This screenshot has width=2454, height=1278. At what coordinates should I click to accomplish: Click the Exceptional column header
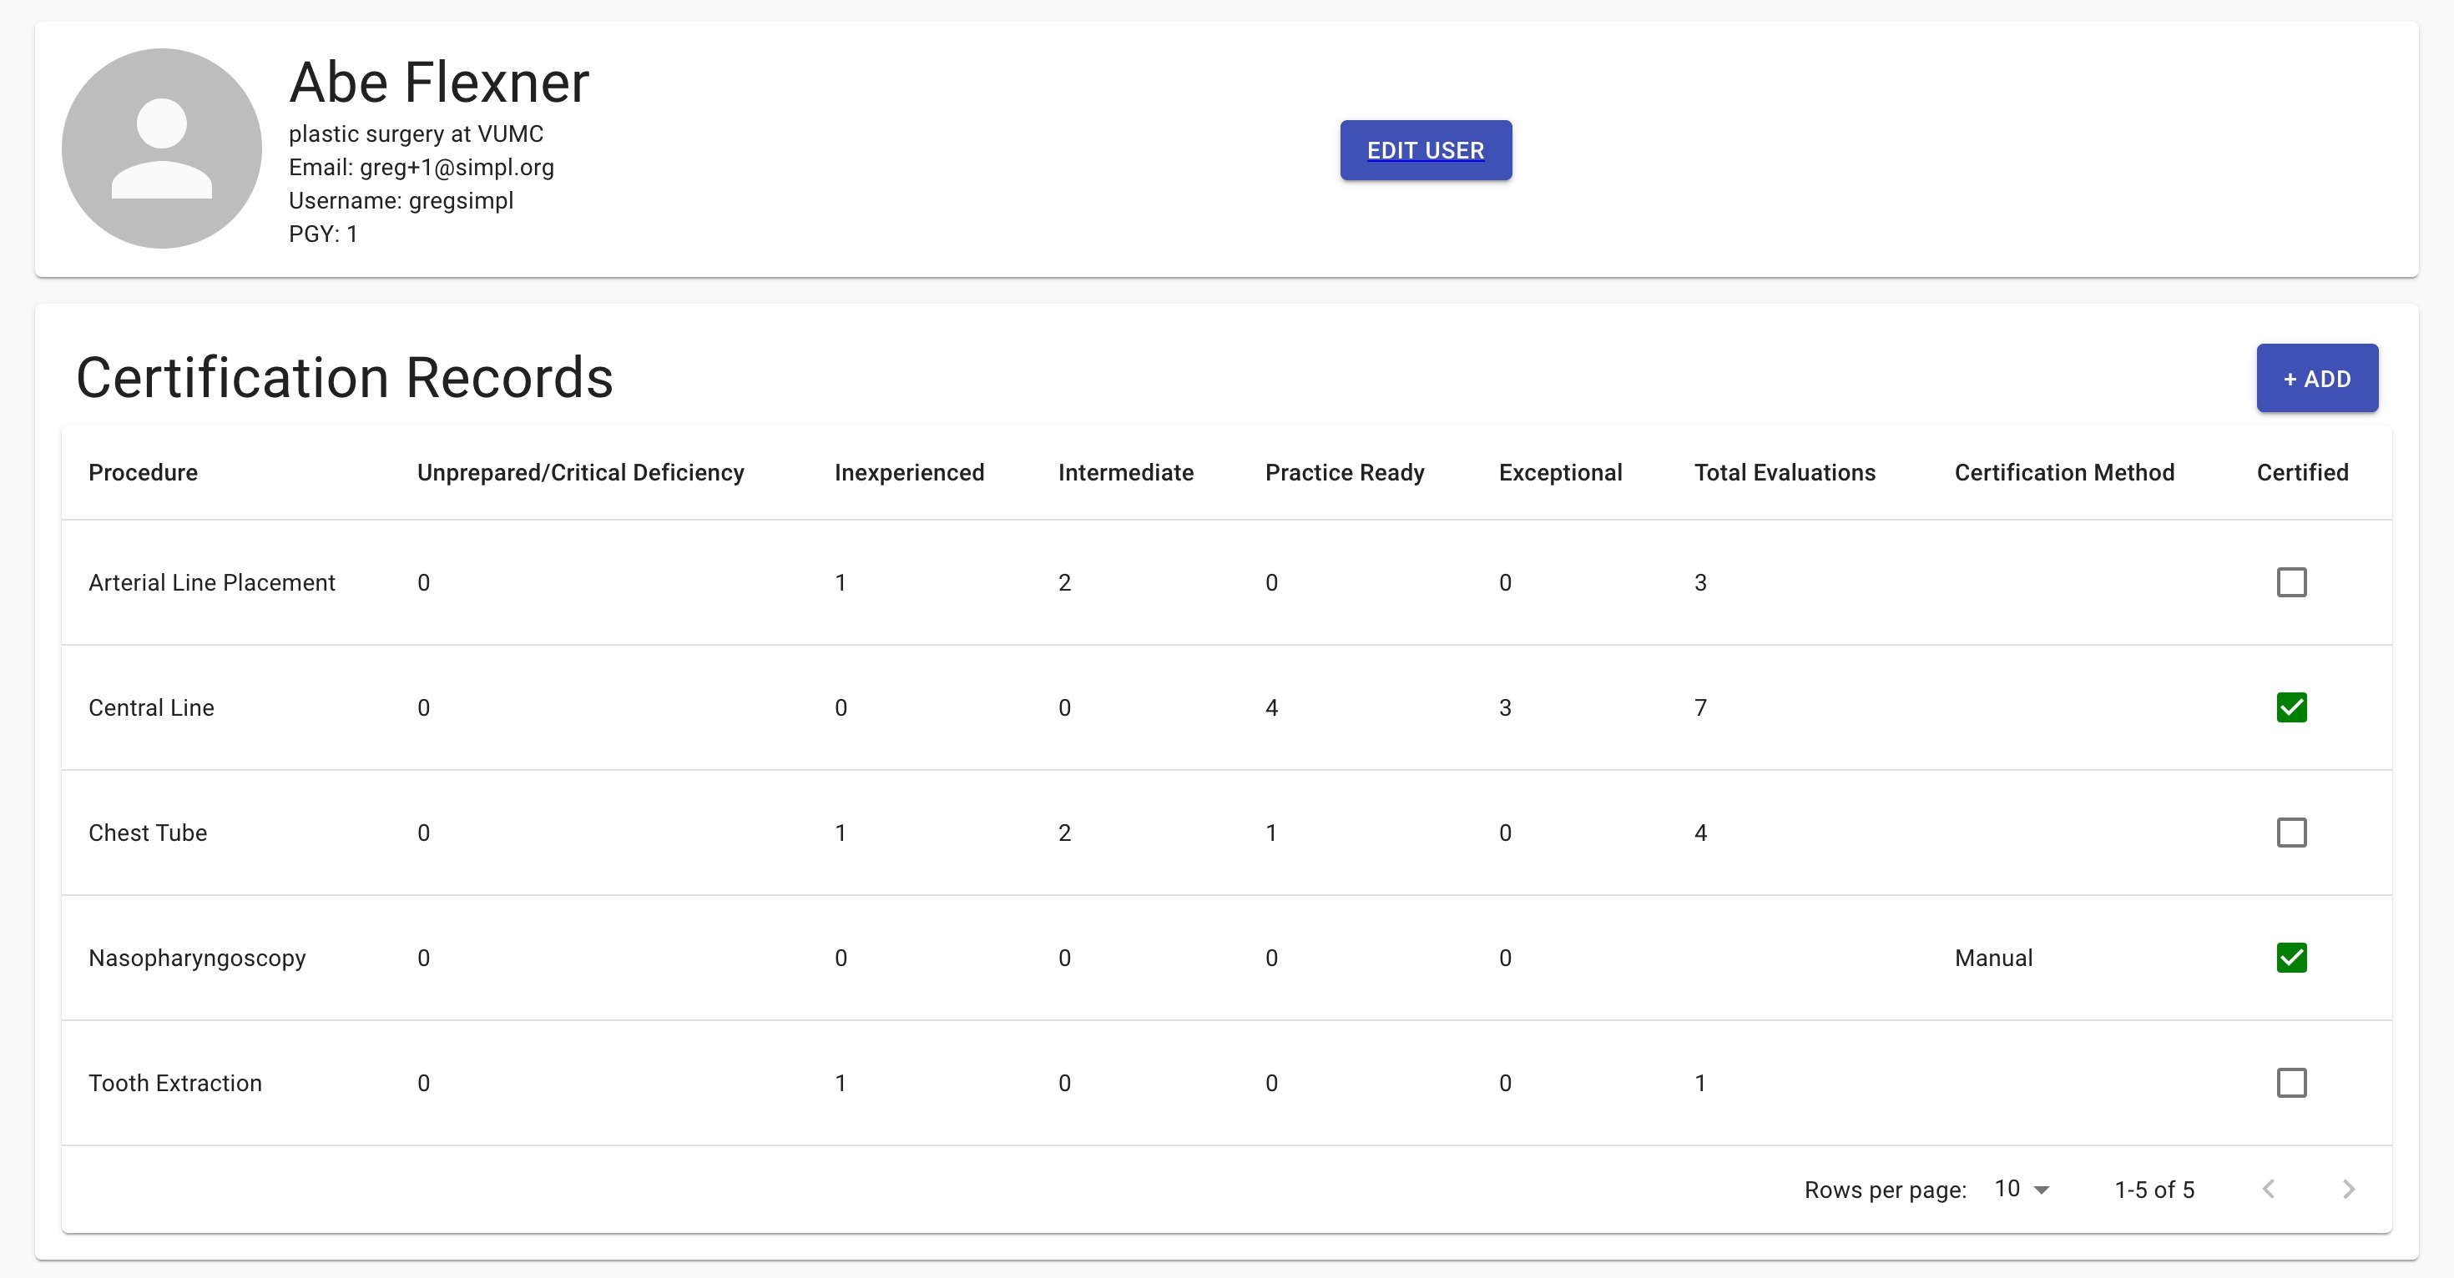[x=1559, y=472]
